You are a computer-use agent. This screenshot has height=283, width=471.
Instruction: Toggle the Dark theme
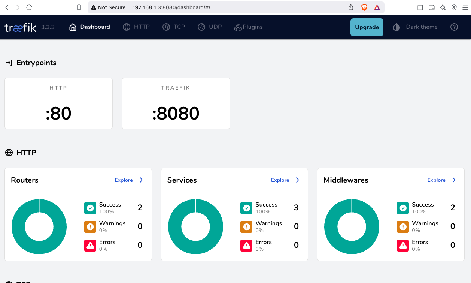point(415,27)
